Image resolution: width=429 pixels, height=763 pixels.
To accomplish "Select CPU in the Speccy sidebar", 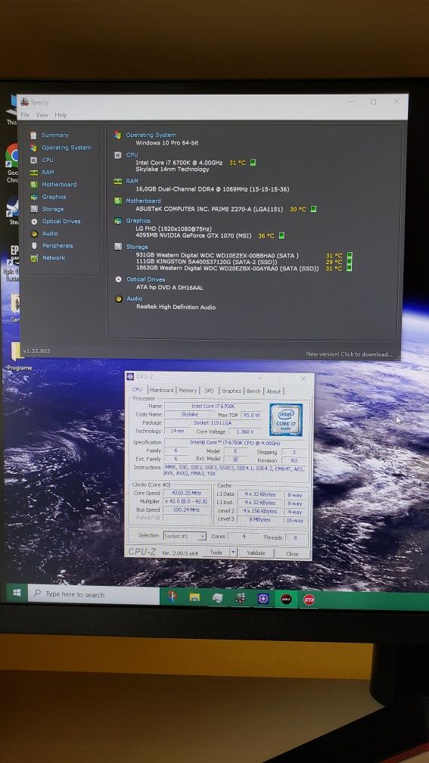I will 48,160.
